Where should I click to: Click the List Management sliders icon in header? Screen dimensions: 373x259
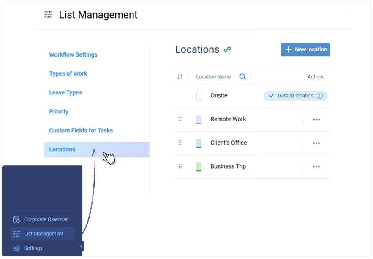(x=48, y=15)
